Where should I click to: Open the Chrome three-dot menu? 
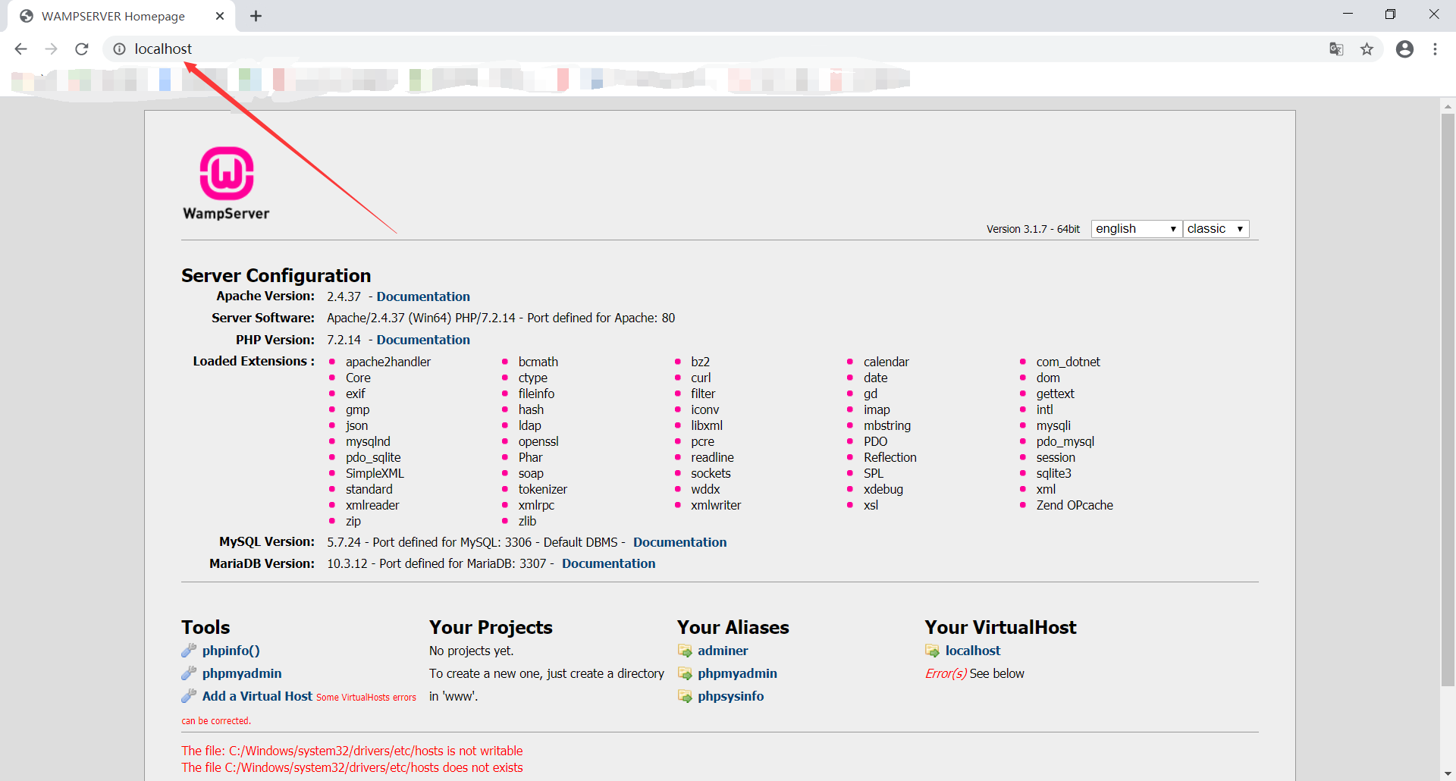[x=1435, y=49]
